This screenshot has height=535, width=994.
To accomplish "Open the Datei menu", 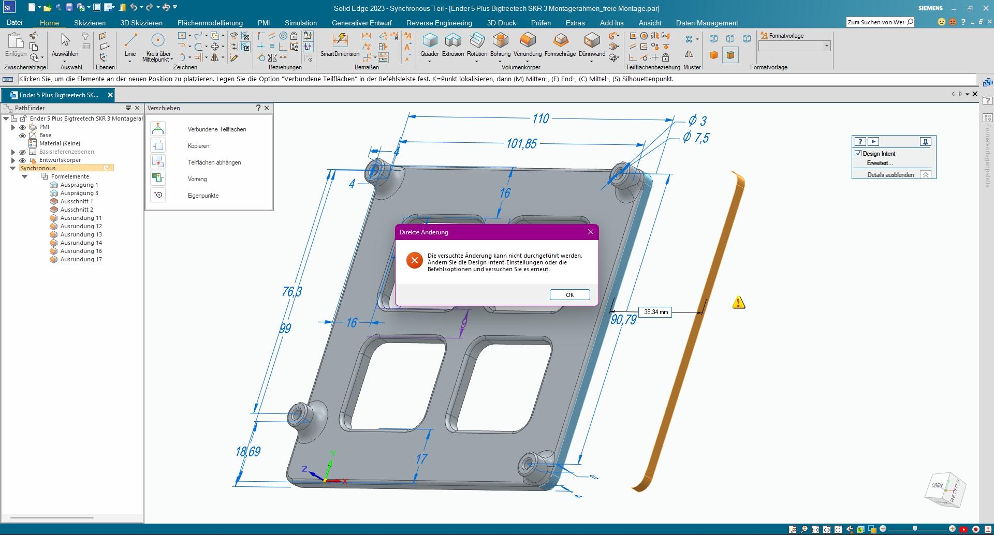I will click(x=14, y=23).
